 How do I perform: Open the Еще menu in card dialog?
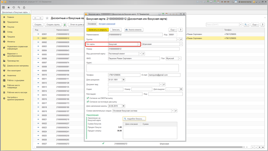(x=173, y=30)
